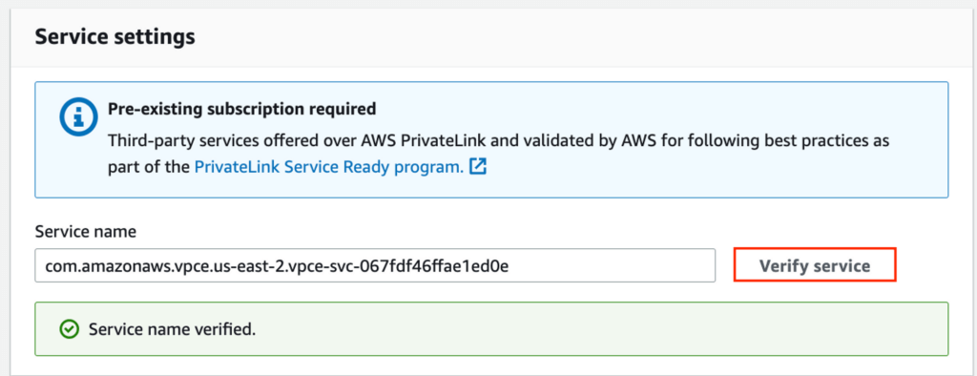Open the PrivateLink Service Ready program link
977x376 pixels.
click(329, 168)
